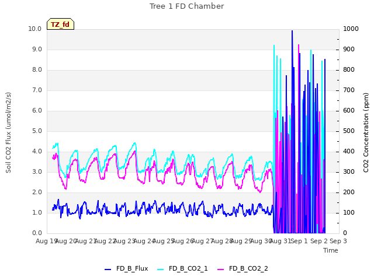Click the 1000 right axis tick label
Screen dimensions: 374x280
point(351,29)
